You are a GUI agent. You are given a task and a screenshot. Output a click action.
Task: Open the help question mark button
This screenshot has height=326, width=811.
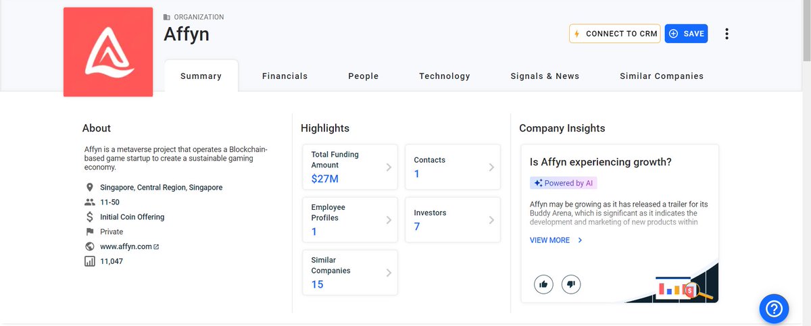(774, 308)
